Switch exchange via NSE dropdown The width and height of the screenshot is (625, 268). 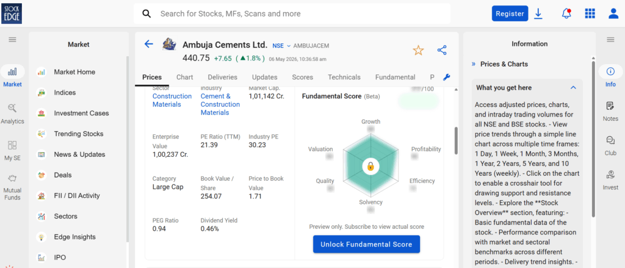coord(282,46)
